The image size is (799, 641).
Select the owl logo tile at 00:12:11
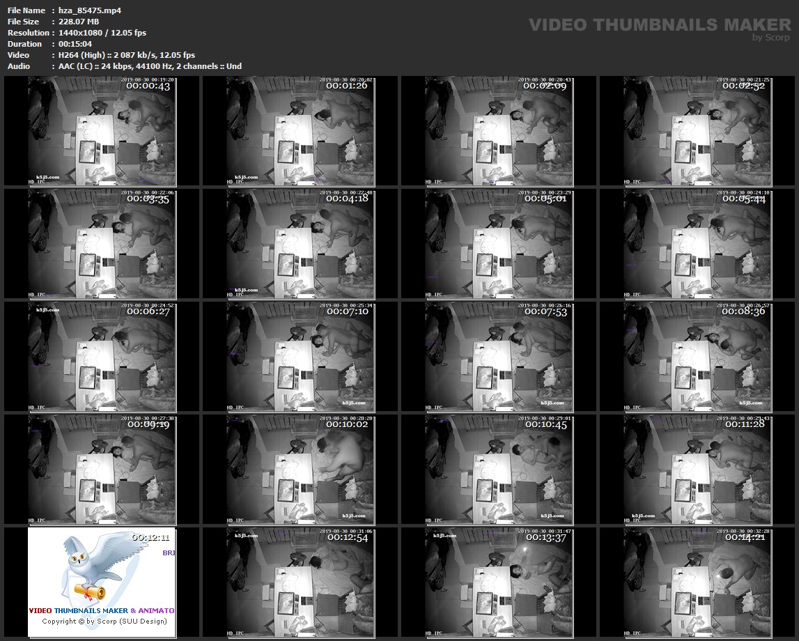point(102,582)
